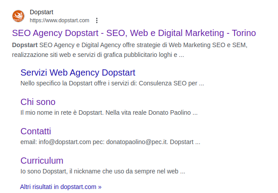Open SEO Agency Dopstart main result title

[134, 33]
